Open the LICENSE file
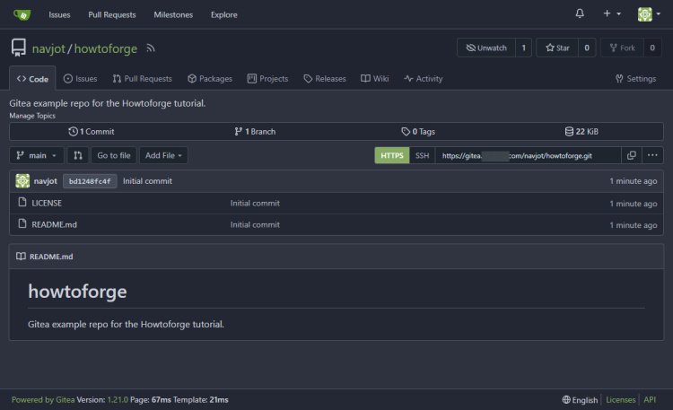673x410 pixels. 47,204
